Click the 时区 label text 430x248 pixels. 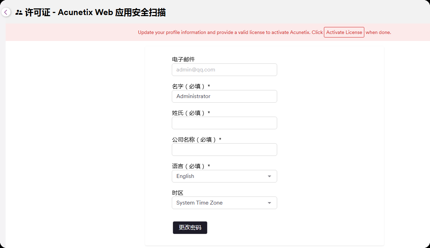coord(178,193)
